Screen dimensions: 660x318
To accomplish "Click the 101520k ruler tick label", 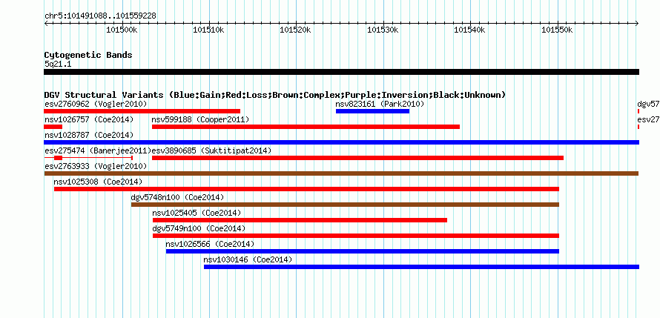I will 297,30.
